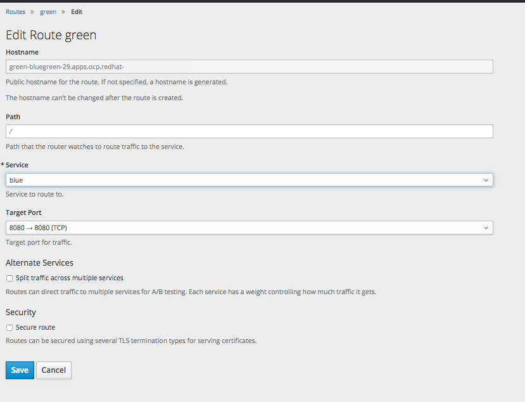Open the Target Port dropdown 8080 → 8080 (TCP)
The width and height of the screenshot is (525, 402).
click(x=250, y=228)
